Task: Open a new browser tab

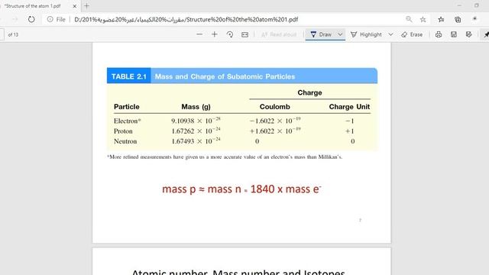Action: (86, 5)
